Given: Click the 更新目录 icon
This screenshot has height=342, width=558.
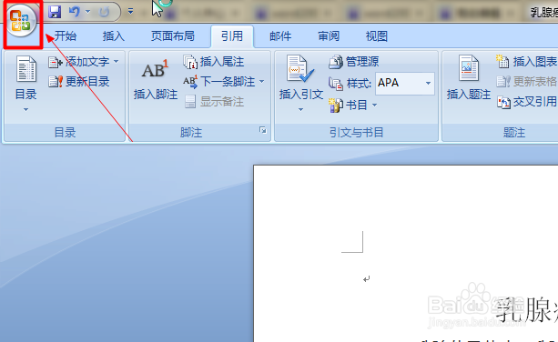Looking at the screenshot, I should pos(56,82).
